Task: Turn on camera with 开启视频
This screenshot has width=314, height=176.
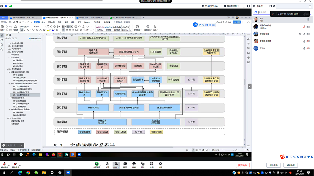Action: [x=15, y=165]
